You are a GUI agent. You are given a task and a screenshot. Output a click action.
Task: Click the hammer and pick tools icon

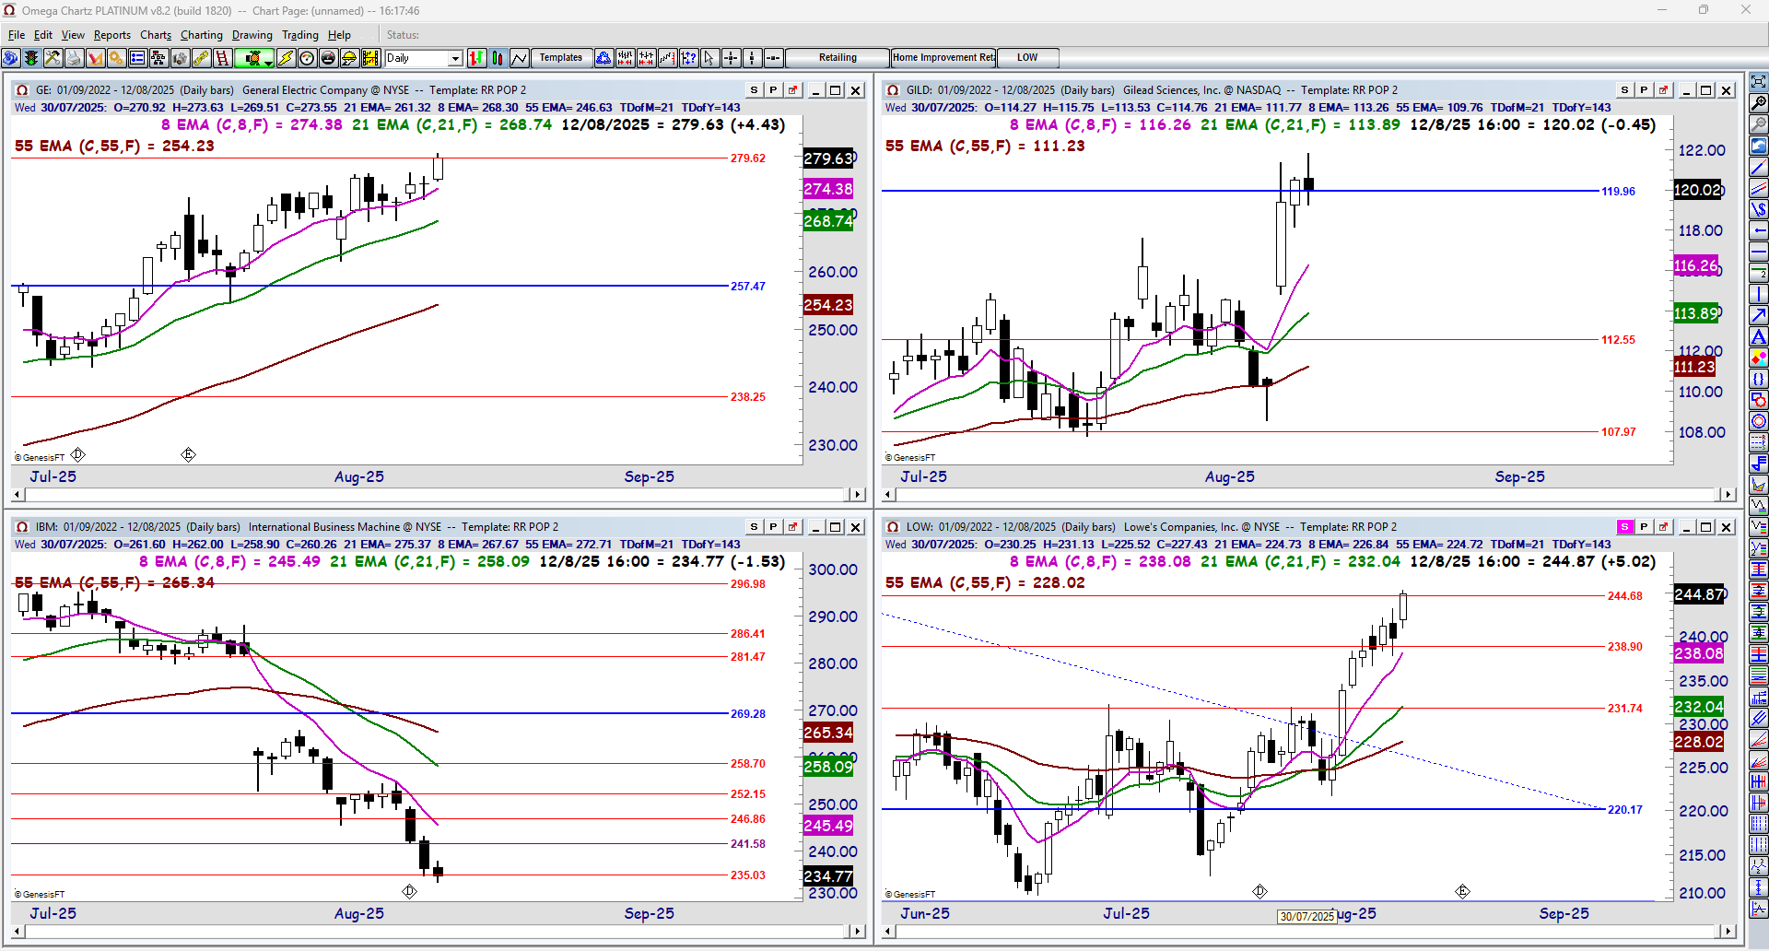[53, 58]
